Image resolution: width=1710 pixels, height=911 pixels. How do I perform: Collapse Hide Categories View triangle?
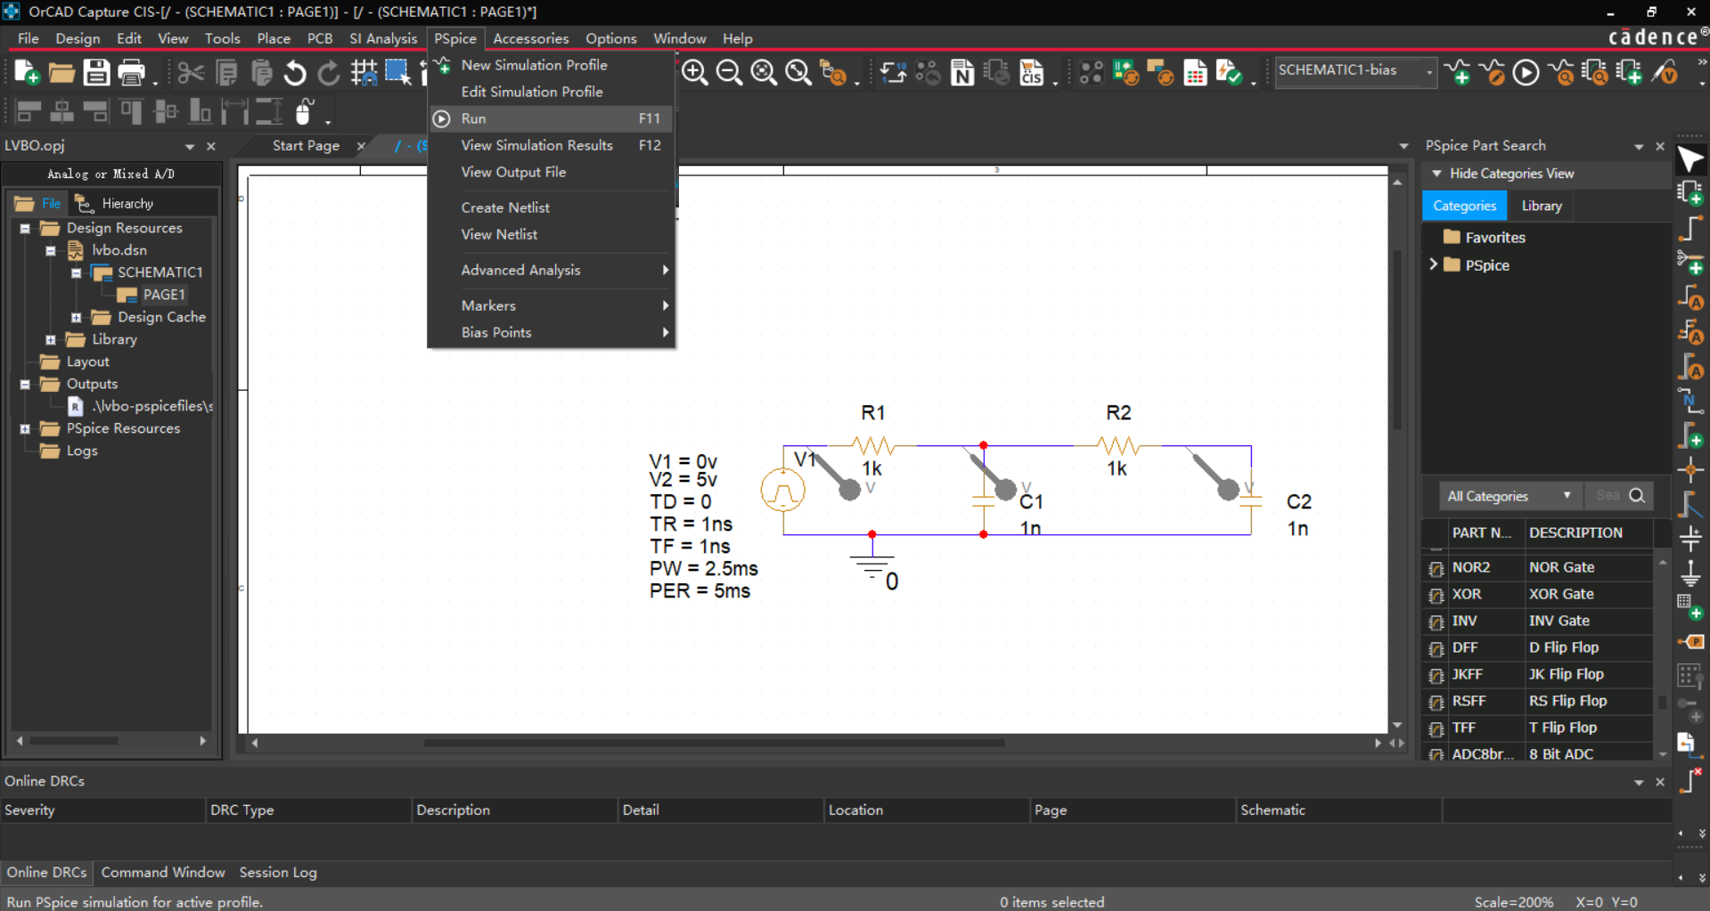[1436, 174]
